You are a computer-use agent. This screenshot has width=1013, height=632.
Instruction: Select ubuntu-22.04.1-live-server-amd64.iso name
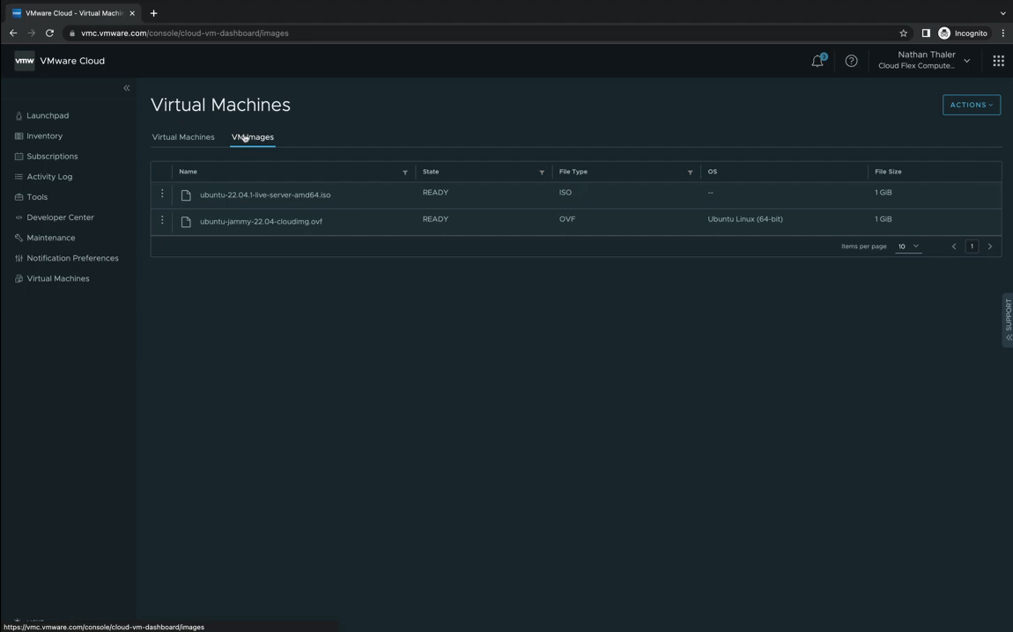[x=265, y=195]
